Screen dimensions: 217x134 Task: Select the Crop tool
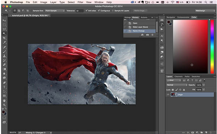tap(4, 38)
